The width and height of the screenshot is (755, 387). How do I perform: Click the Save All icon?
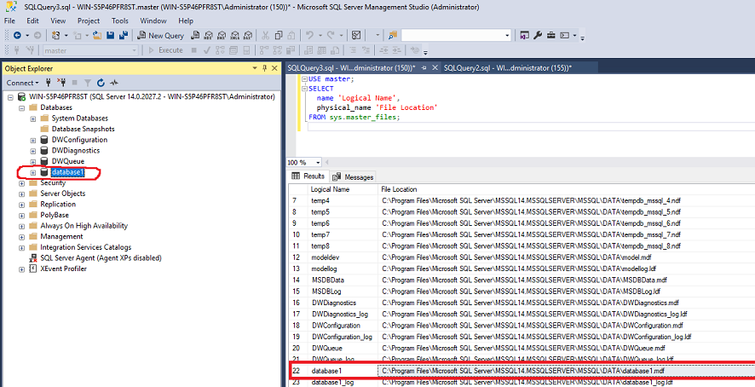point(124,35)
